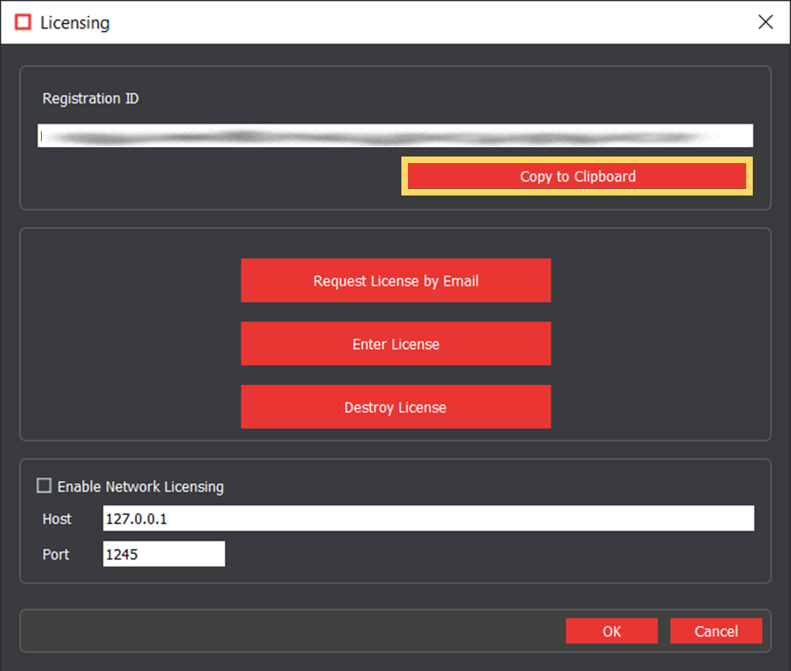Click the Copy to Clipboard button
791x671 pixels.
pyautogui.click(x=577, y=176)
